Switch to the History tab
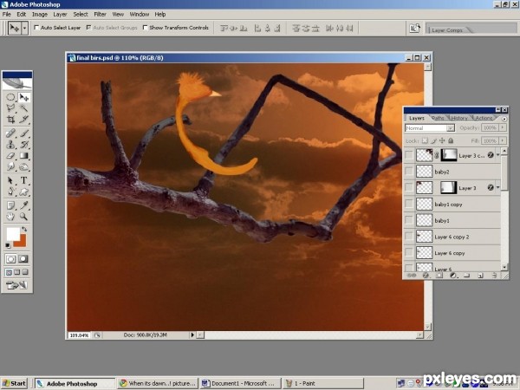Viewport: 520px width, 390px height. click(459, 118)
